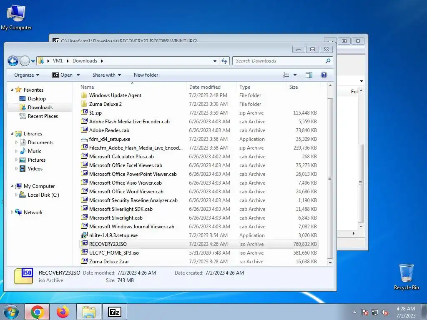Open Explorer help icon
The width and height of the screenshot is (427, 320).
coord(324,75)
